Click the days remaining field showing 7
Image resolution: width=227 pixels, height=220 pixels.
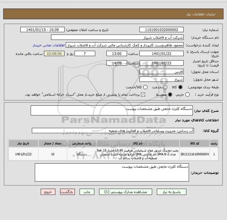pos(85,53)
